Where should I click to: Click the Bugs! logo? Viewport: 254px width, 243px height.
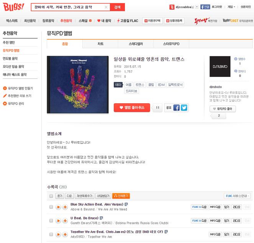(x=14, y=7)
